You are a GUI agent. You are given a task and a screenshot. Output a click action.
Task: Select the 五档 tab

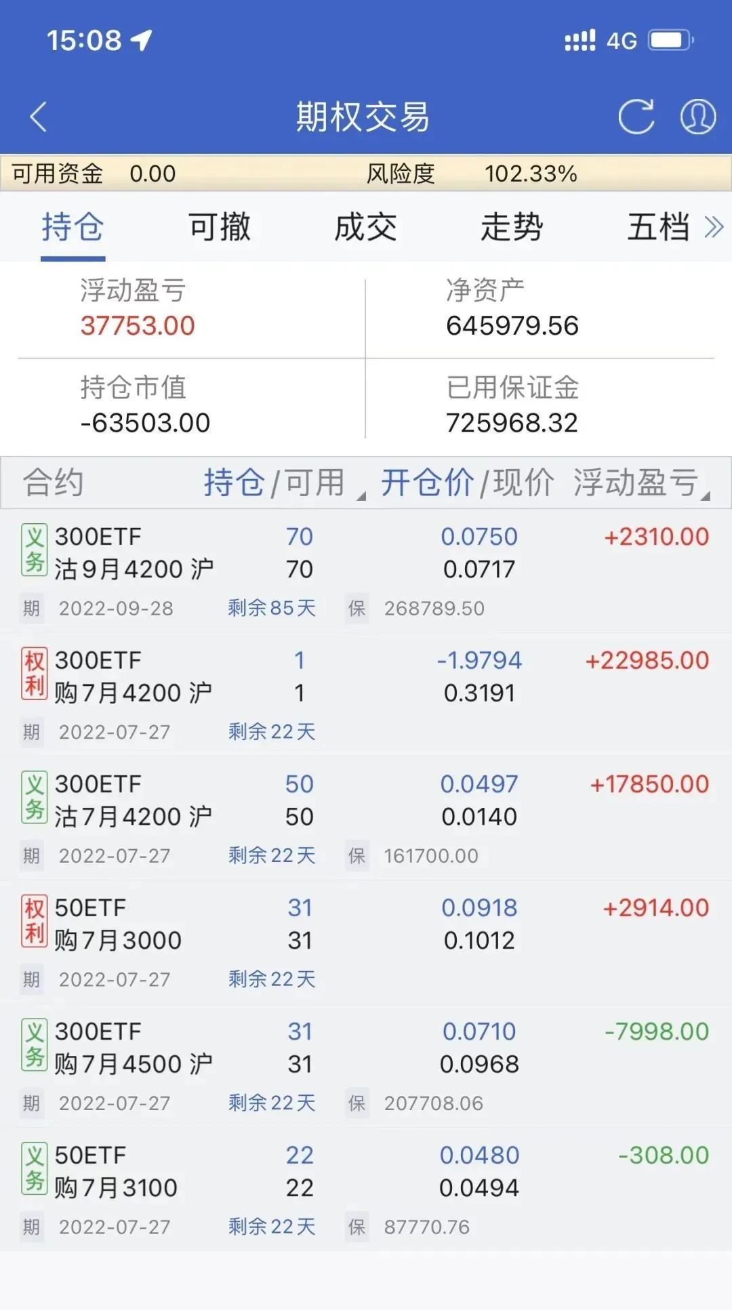[x=657, y=227]
